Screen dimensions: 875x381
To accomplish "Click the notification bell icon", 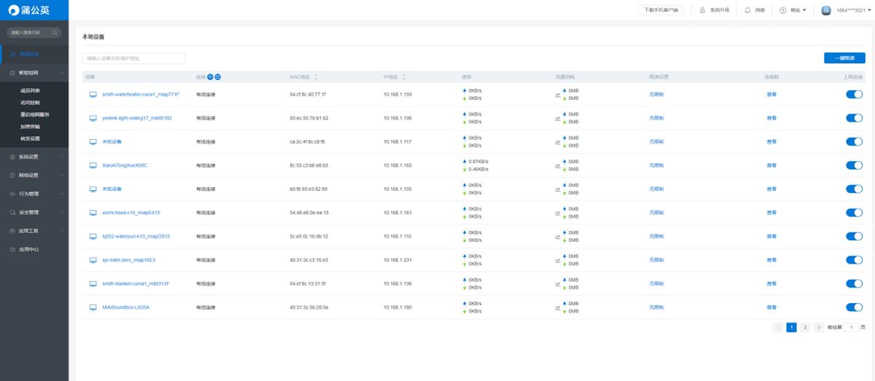I will coord(747,10).
